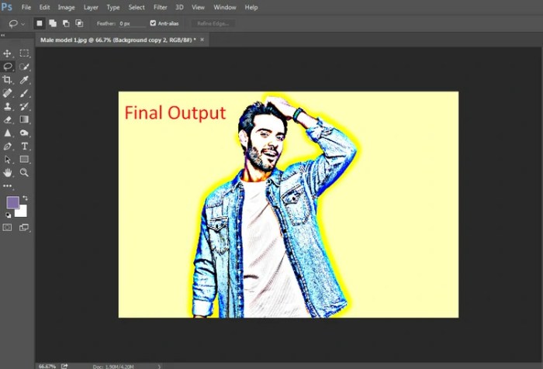Select the Healing Brush tool
This screenshot has width=543, height=369.
[7, 93]
